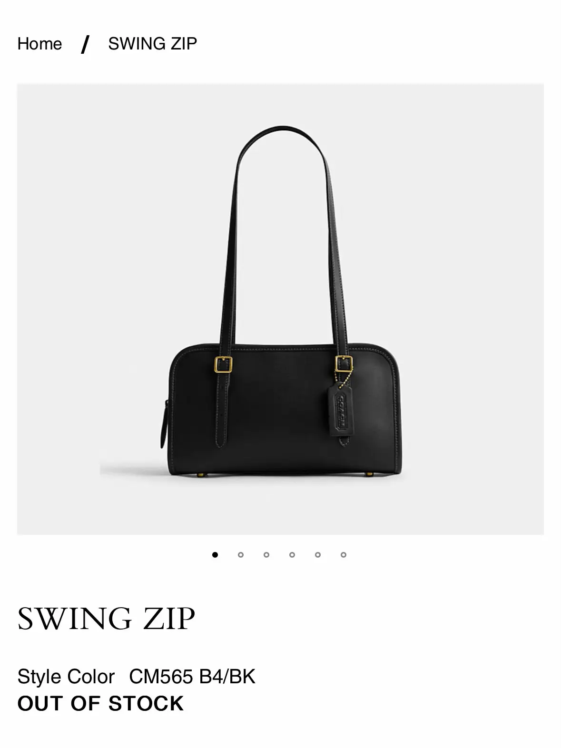Select the last carousel dot
This screenshot has width=561, height=748.
coord(344,554)
